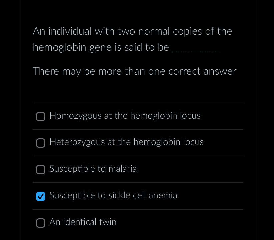Select the "Susceptible to sickle cell anemia" answer text
Viewport: 274px width, 240px height.
click(113, 196)
